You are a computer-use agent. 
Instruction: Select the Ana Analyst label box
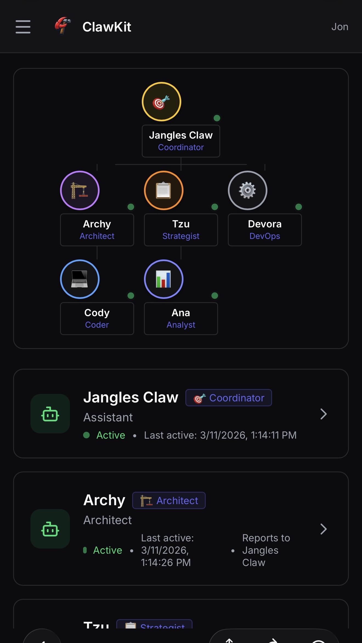pos(181,319)
